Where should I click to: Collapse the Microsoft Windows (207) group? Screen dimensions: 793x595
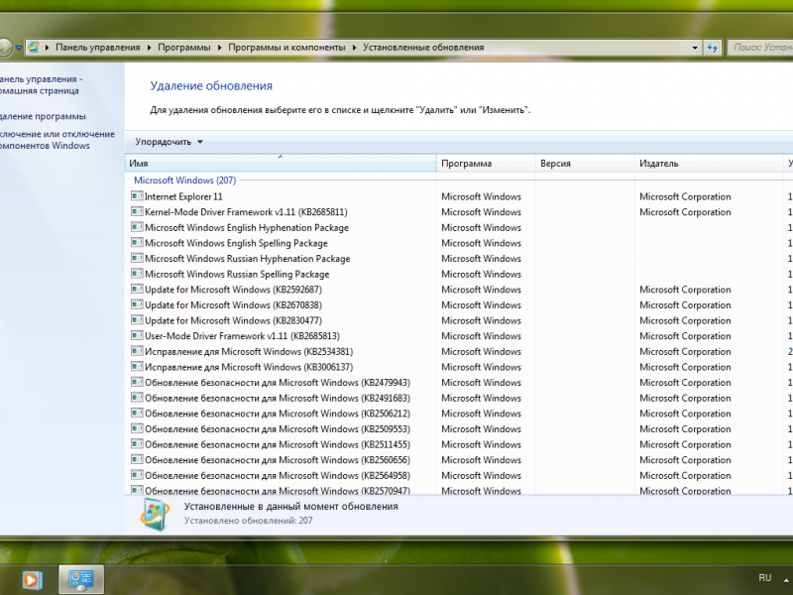pos(185,180)
